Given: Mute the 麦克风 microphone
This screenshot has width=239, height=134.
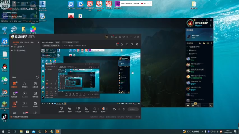Looking at the screenshot, I should coord(95,109).
